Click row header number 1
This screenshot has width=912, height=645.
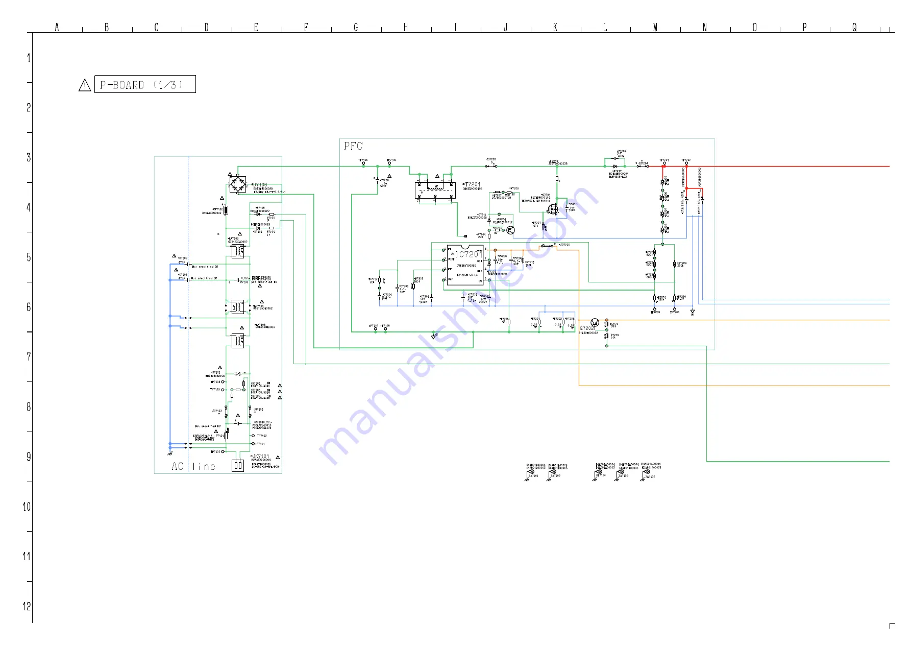tap(29, 58)
